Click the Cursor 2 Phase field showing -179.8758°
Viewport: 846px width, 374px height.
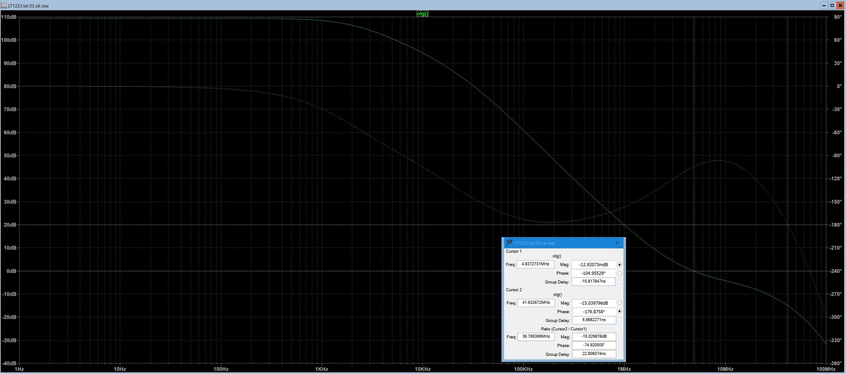[594, 312]
